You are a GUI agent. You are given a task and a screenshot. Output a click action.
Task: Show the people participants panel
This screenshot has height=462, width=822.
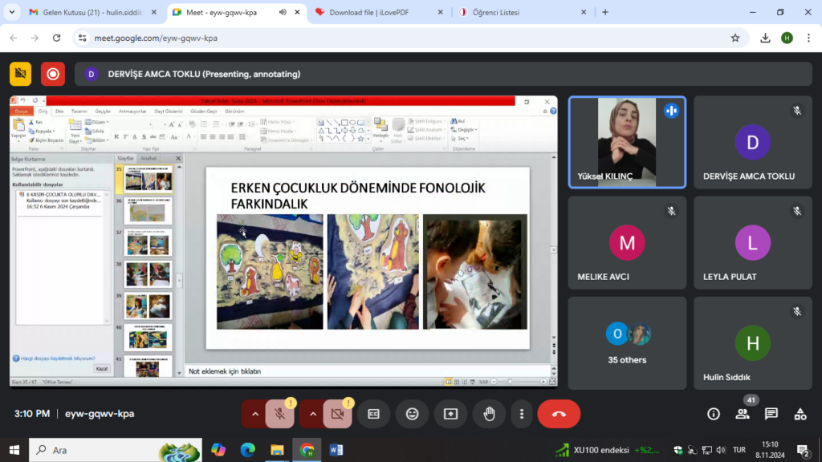click(x=743, y=414)
